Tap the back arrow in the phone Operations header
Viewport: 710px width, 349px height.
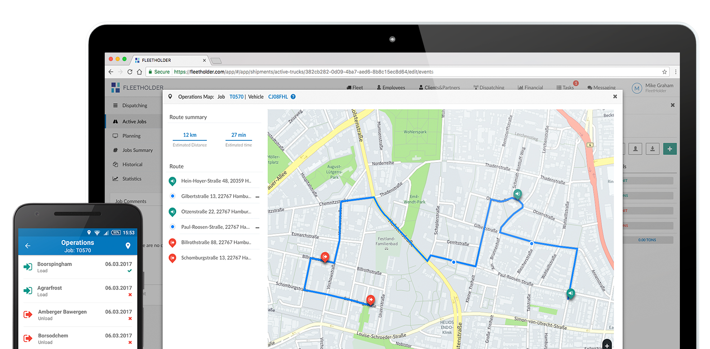[28, 246]
